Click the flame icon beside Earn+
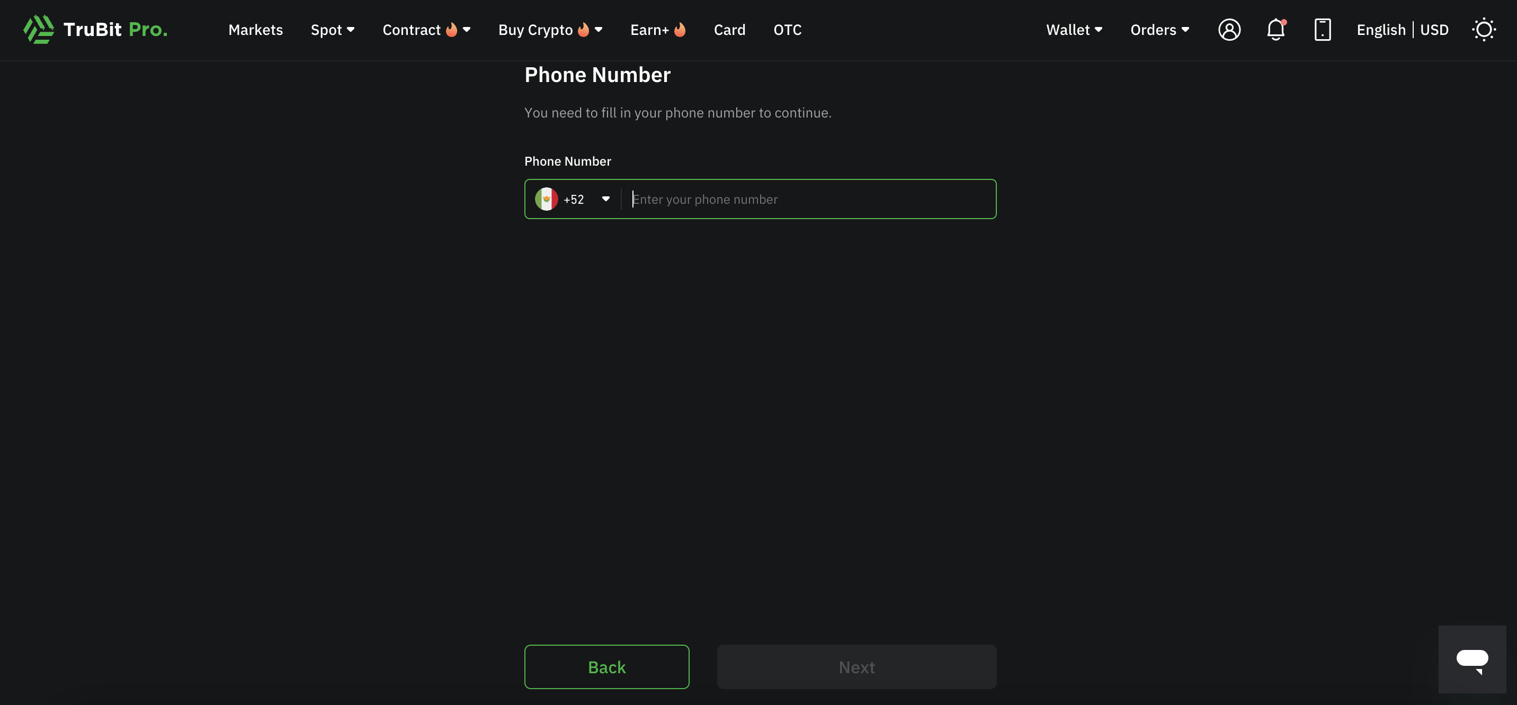1517x705 pixels. point(680,30)
